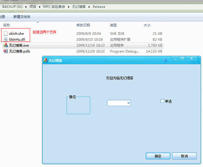The image size is (203, 167).
Task: Expand breadcrumb arrow after 项目
Action: (x=40, y=7)
